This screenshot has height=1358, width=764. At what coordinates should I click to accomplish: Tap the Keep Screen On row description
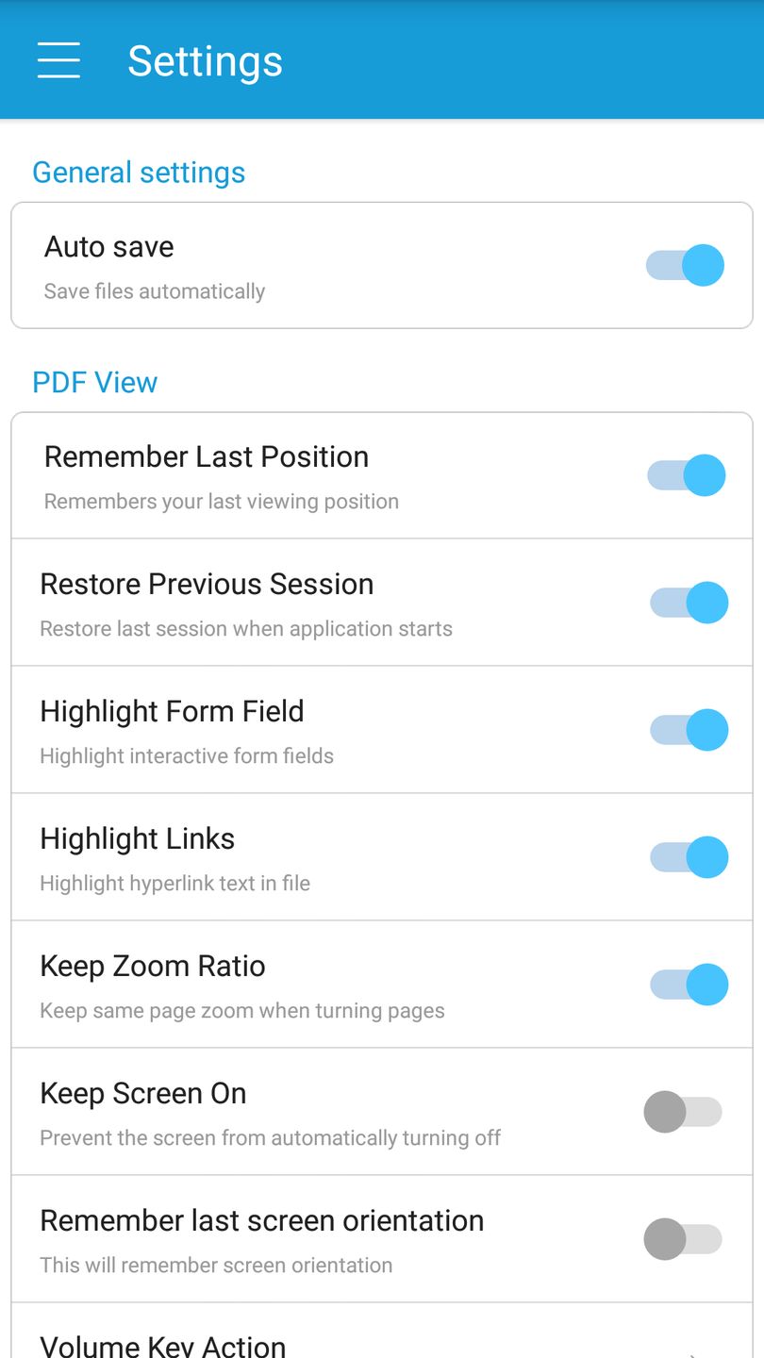(x=271, y=1138)
